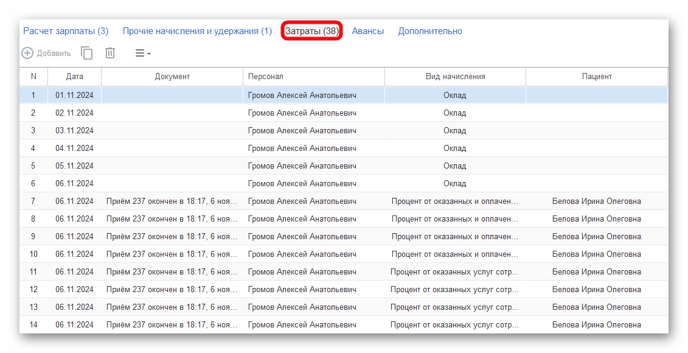This screenshot has height=353, width=688.
Task: Click Процент от оказанных услуг сотр… in row 14
Action: tap(454, 324)
